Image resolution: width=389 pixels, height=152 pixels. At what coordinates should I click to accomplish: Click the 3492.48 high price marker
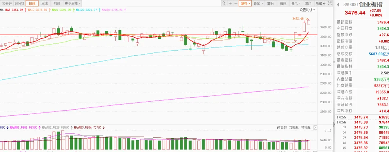tap(298, 19)
